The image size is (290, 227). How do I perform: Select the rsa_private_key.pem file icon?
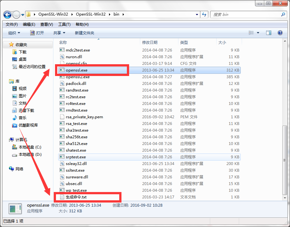coord(62,117)
